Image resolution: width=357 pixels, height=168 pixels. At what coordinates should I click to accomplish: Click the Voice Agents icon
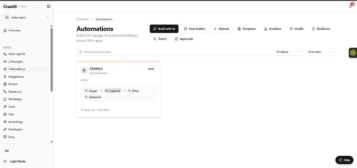tap(5, 54)
